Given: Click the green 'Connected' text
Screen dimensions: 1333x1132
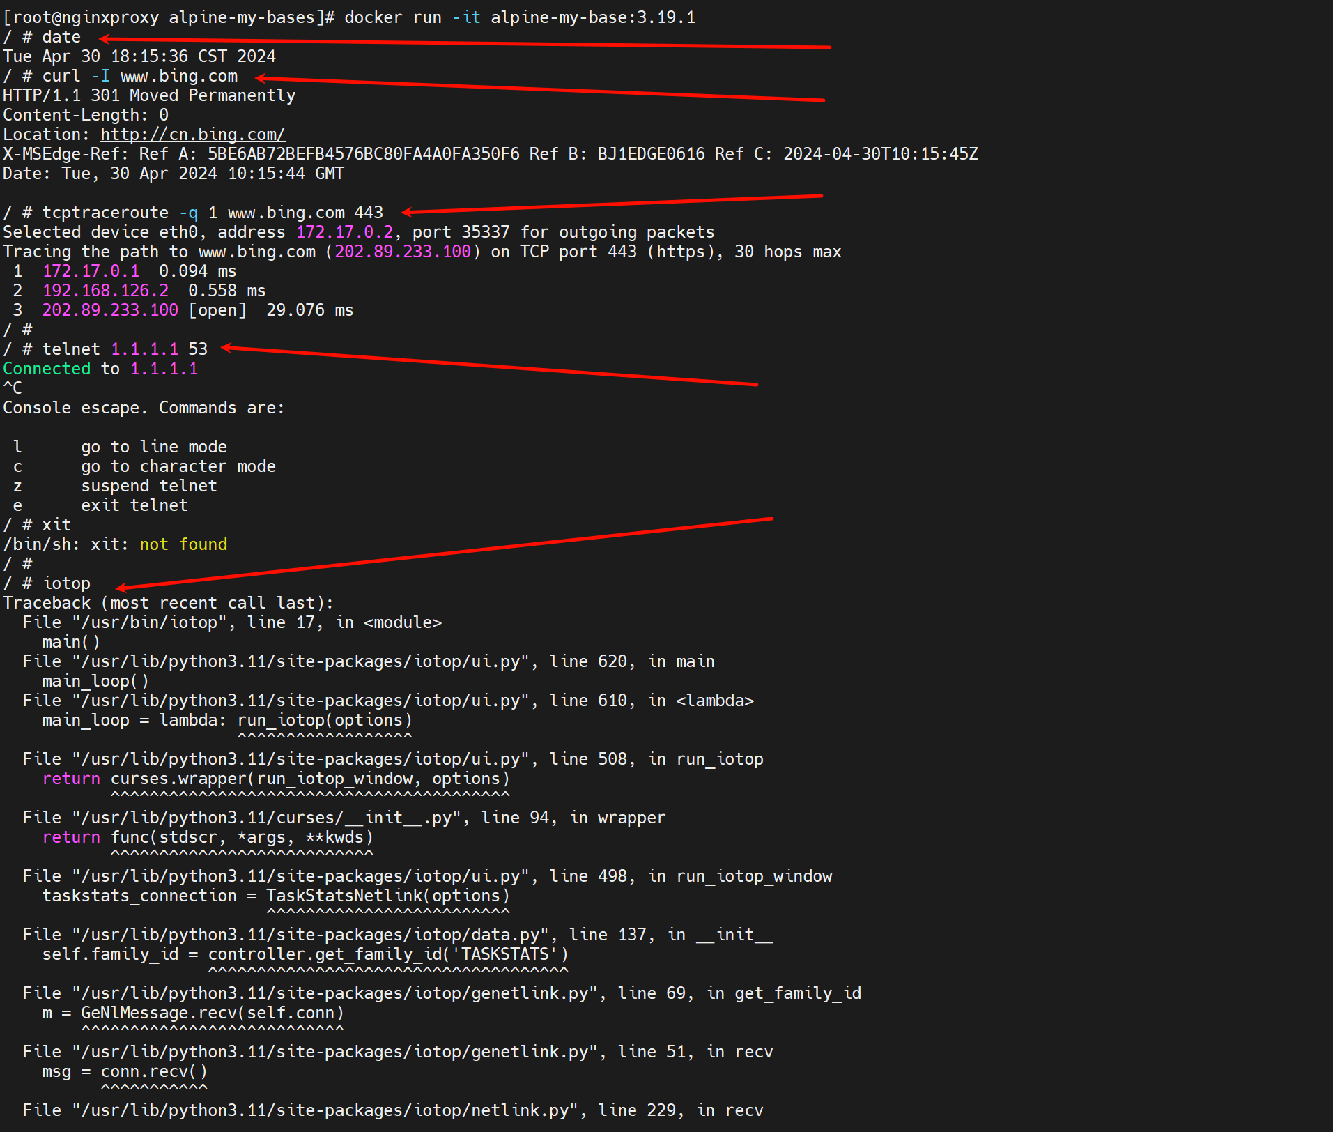Looking at the screenshot, I should tap(47, 369).
